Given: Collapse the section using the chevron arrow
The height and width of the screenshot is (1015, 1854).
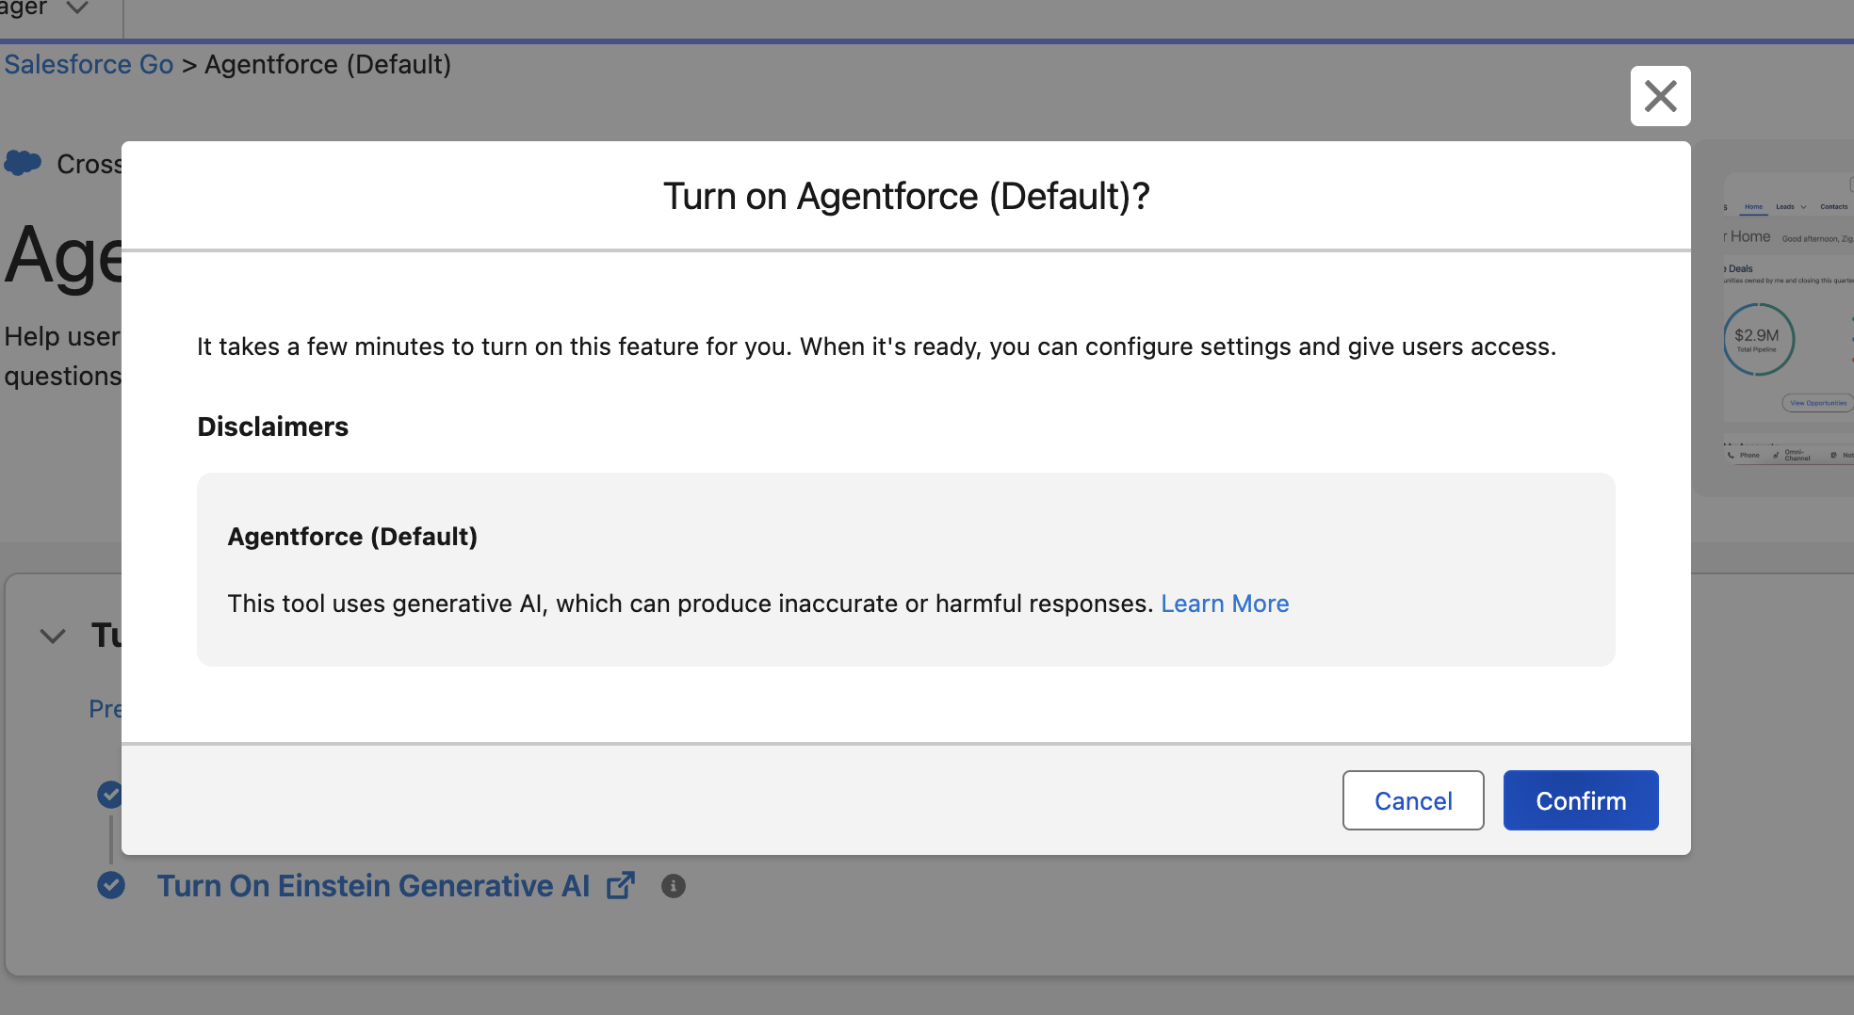Looking at the screenshot, I should (53, 636).
